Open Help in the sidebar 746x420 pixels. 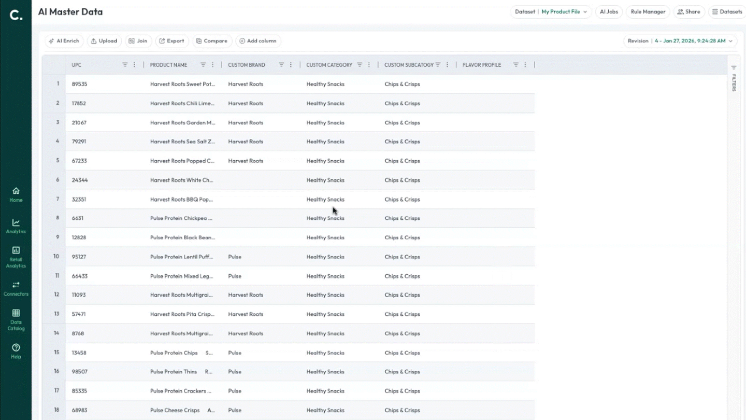click(16, 351)
